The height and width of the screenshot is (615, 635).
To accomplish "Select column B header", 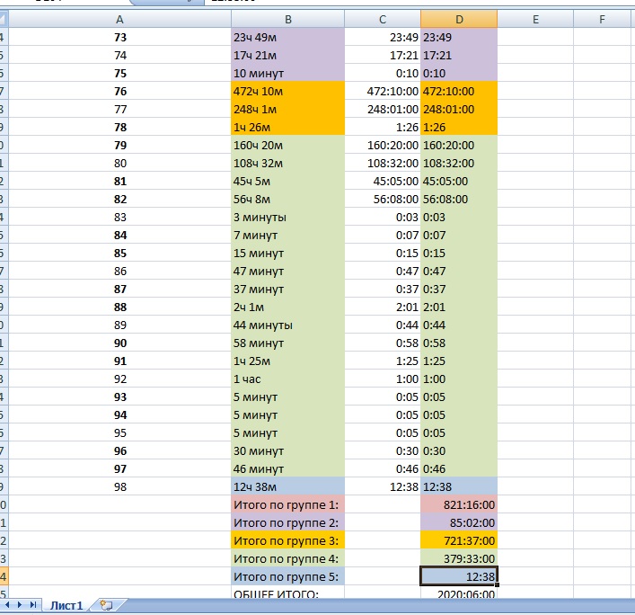I will (x=288, y=19).
